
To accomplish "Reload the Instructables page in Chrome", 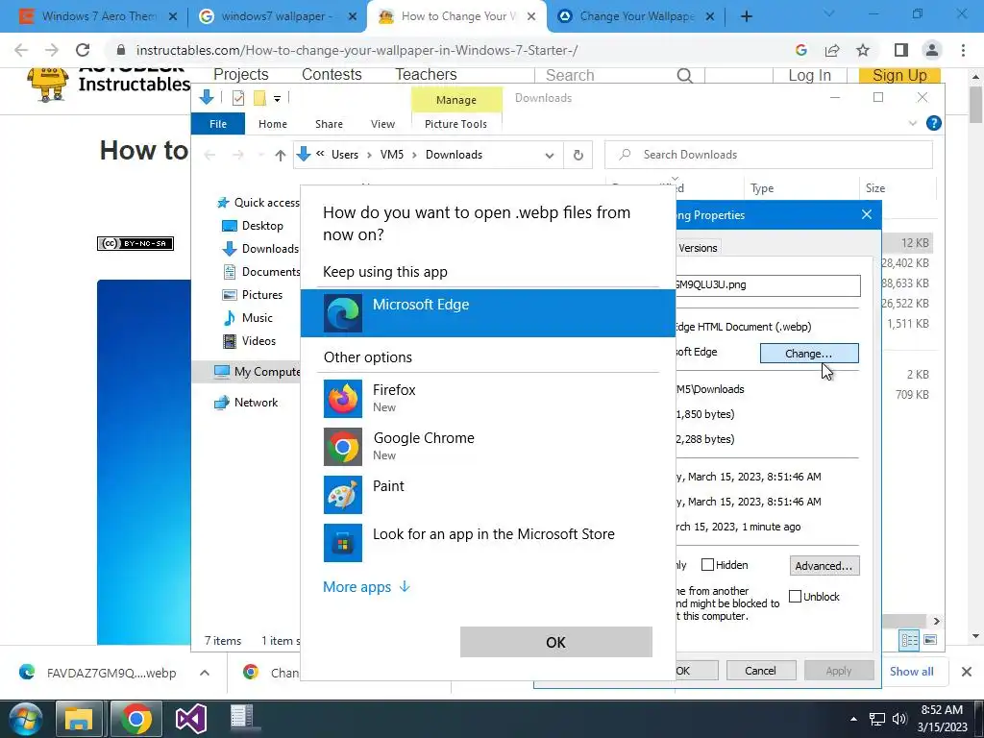I will [x=83, y=50].
